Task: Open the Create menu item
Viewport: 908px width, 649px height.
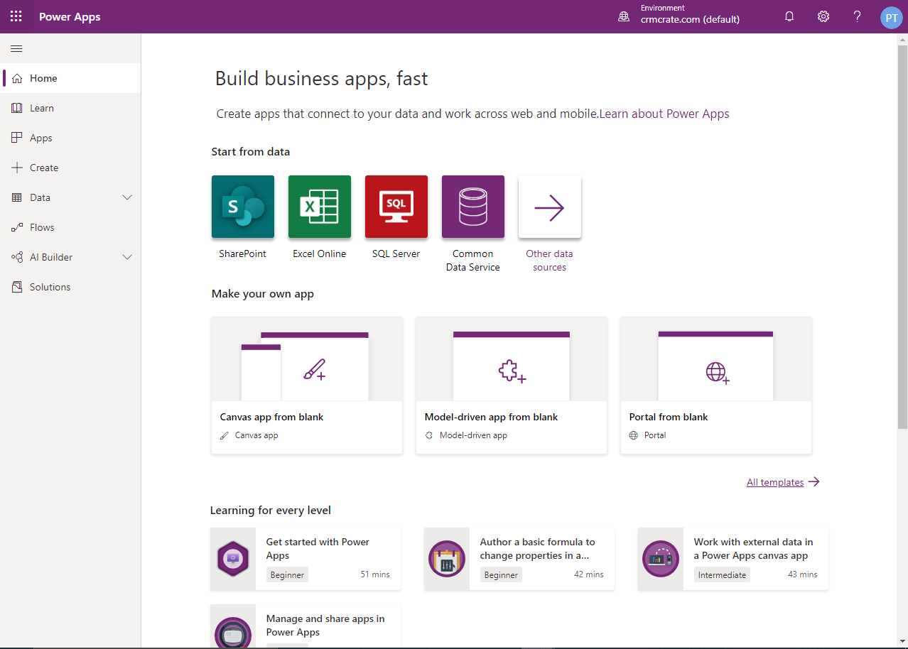Action: 70,168
